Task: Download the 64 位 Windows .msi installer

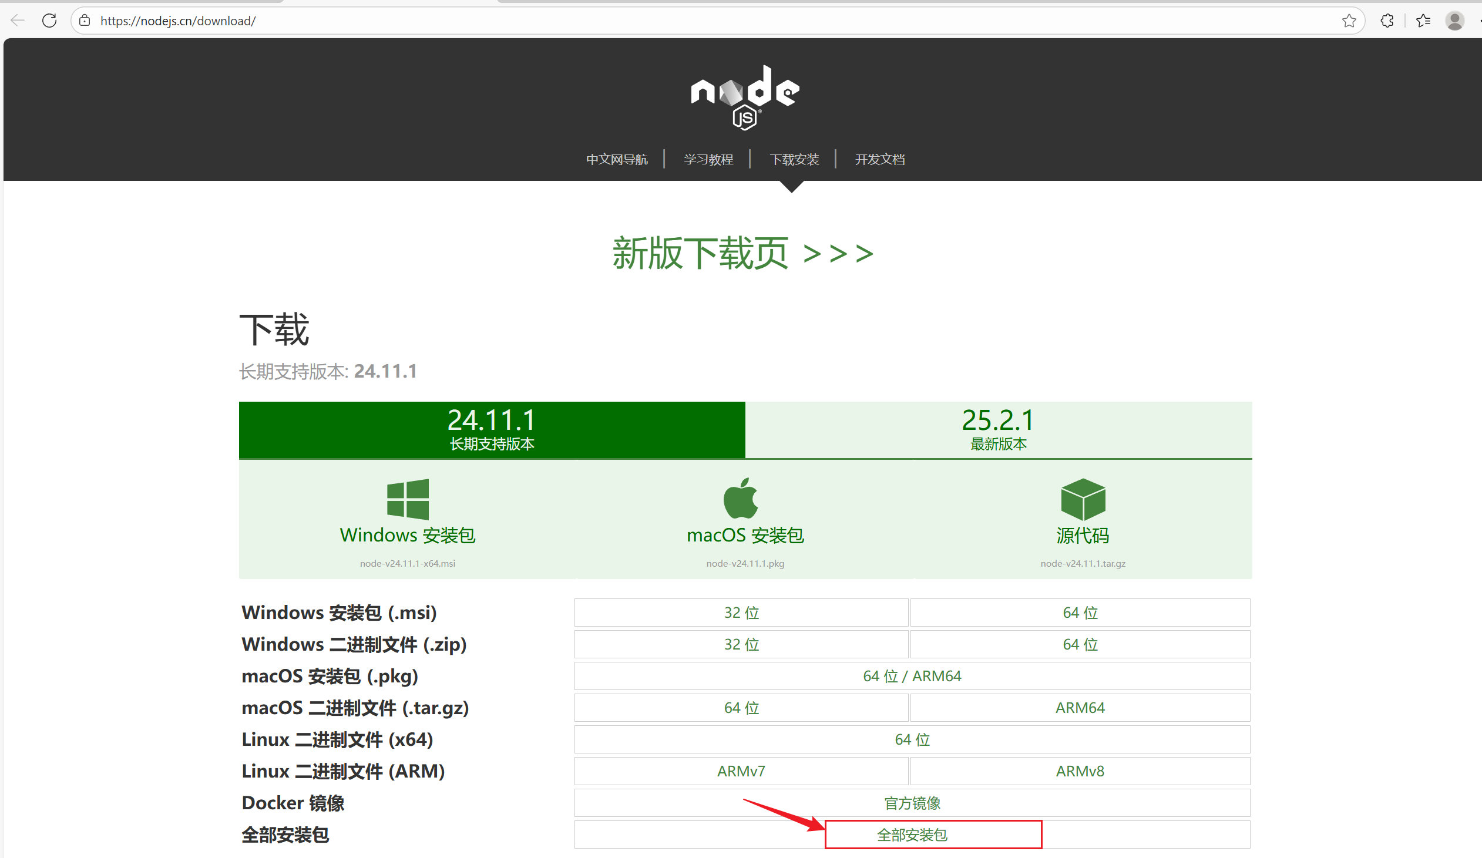Action: [x=1080, y=613]
